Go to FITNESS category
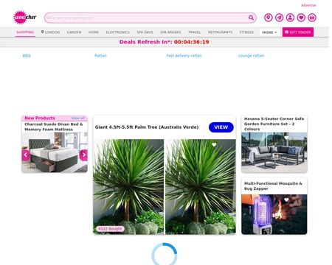The image size is (332, 265). coord(246,32)
